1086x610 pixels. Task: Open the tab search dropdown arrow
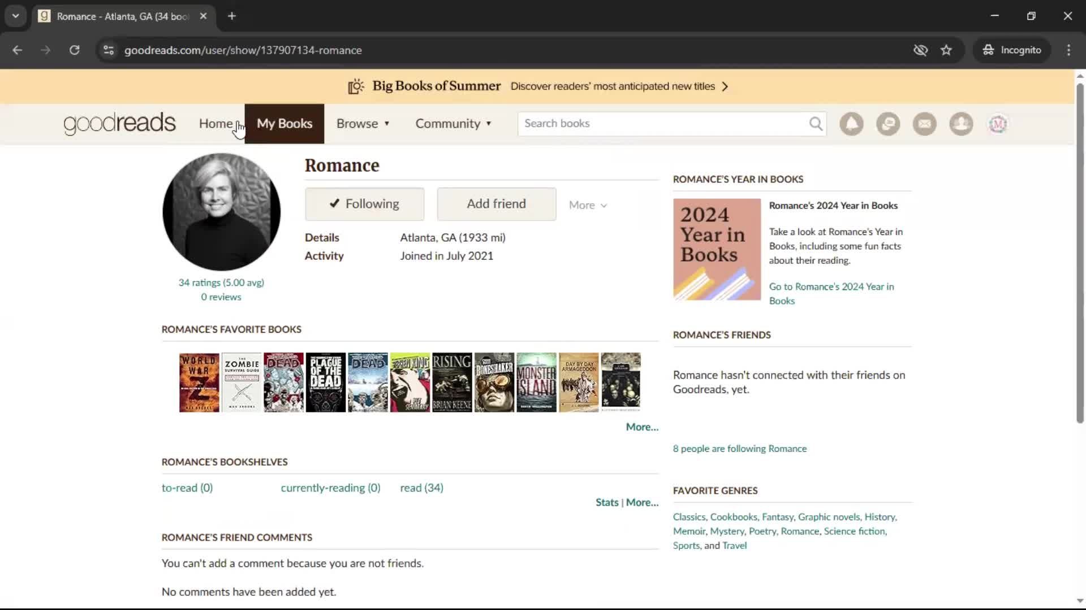pyautogui.click(x=15, y=16)
